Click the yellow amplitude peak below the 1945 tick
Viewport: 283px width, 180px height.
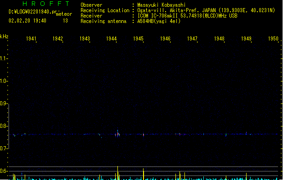click(x=144, y=174)
